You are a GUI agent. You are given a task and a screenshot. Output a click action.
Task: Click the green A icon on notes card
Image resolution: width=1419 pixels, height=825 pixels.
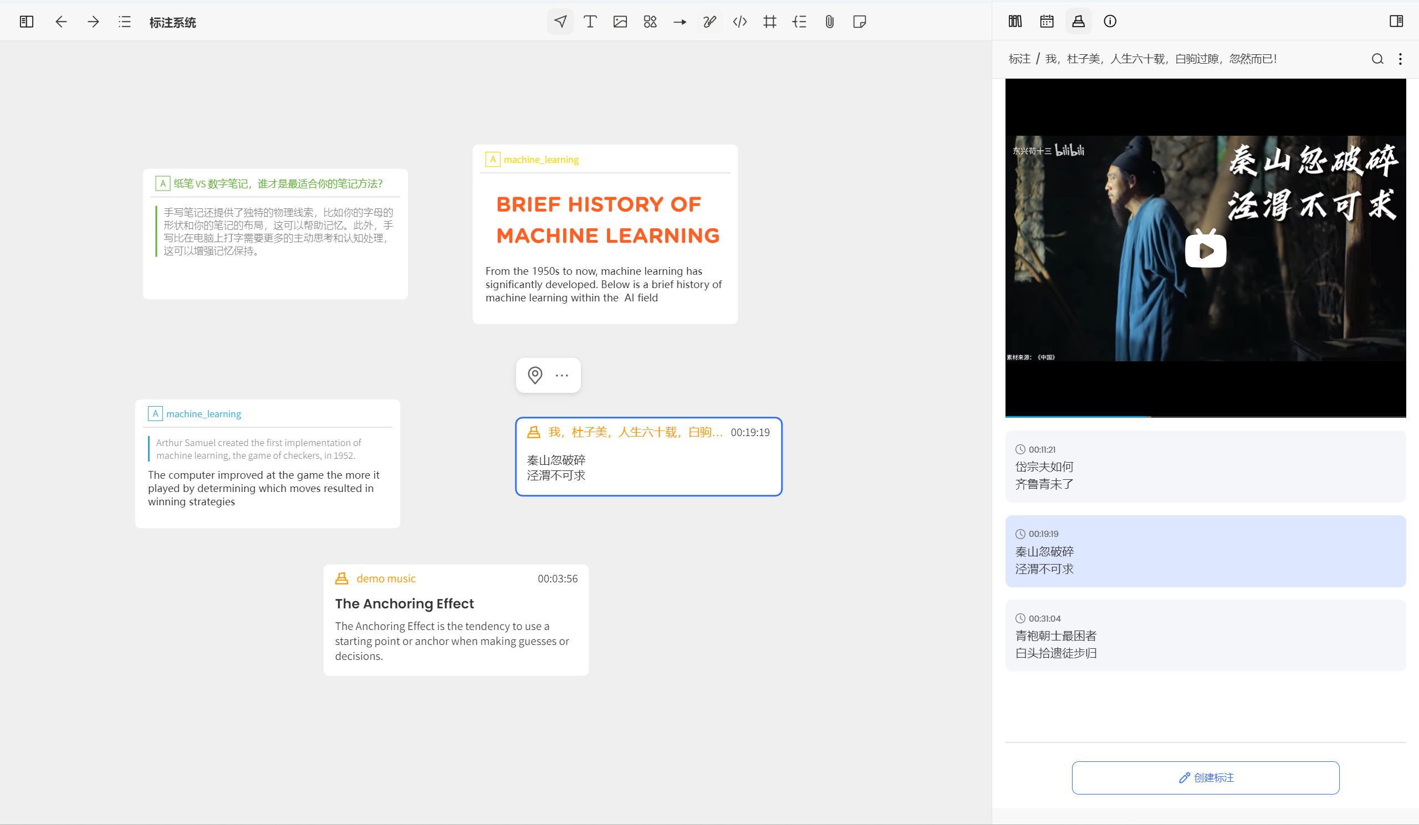point(163,183)
